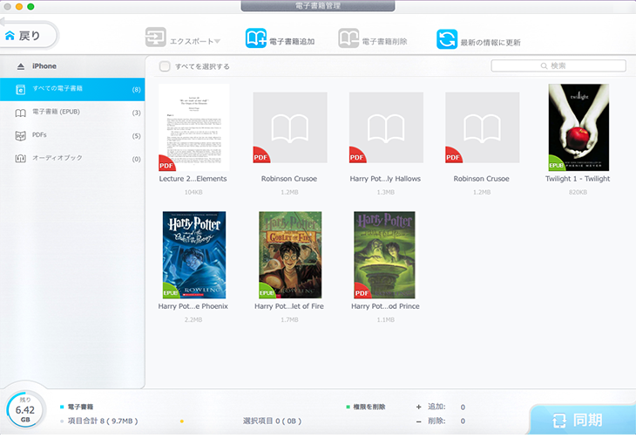
Task: Select the Lecture 2...Elements PDF thumbnail
Action: pos(194,127)
